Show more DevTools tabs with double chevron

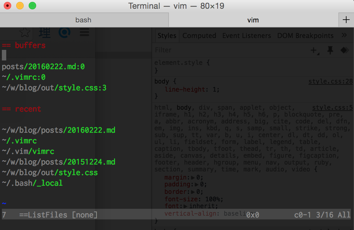click(344, 35)
